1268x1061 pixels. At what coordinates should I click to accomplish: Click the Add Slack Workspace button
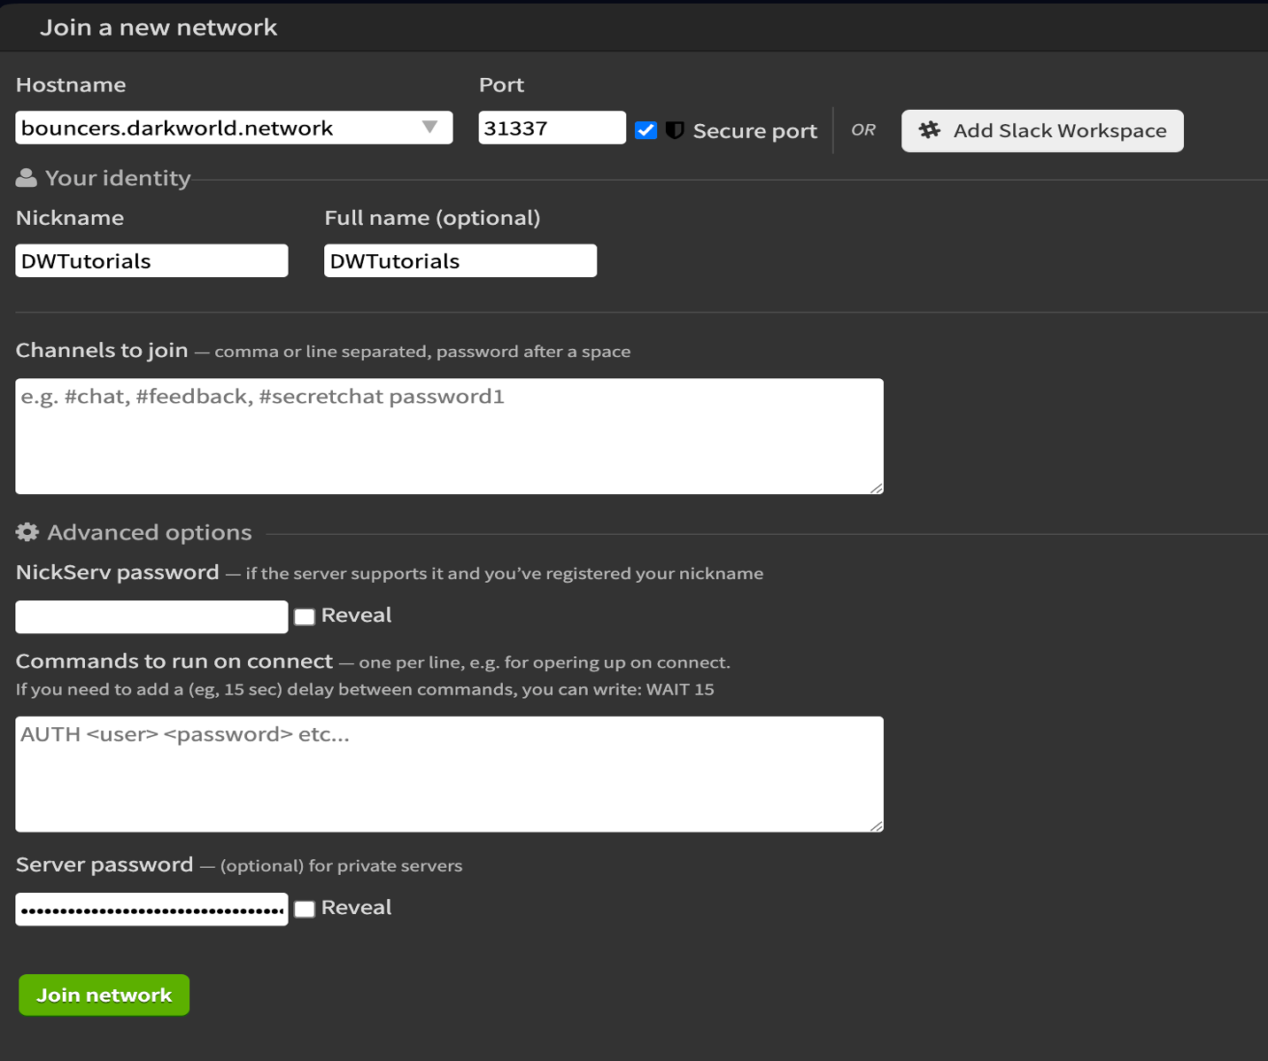tap(1041, 131)
